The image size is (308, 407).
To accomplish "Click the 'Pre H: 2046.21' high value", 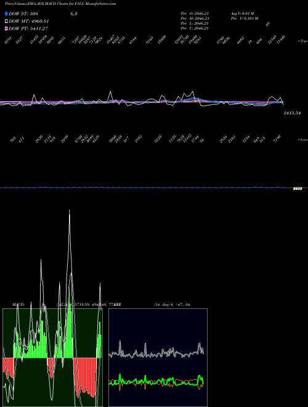I will coord(195,18).
